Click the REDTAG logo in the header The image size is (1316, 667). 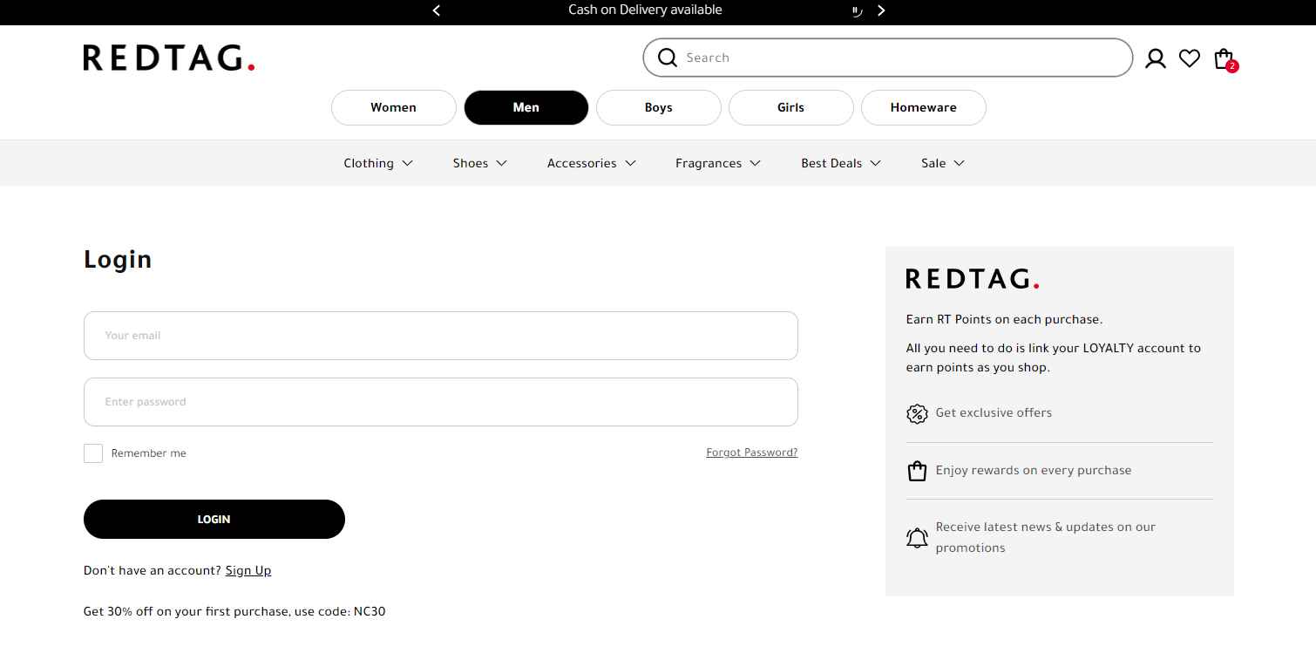point(168,58)
